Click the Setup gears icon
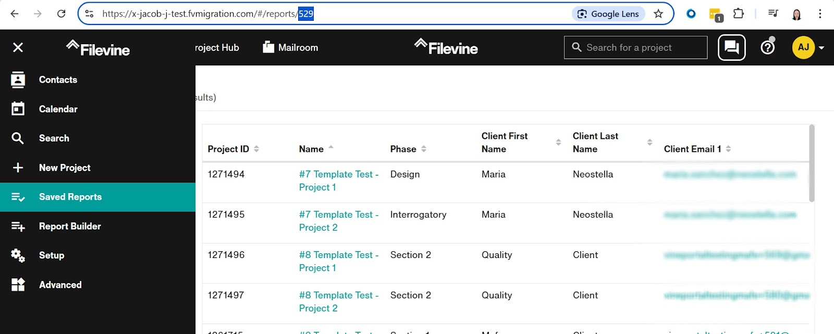This screenshot has height=334, width=834. pos(18,255)
